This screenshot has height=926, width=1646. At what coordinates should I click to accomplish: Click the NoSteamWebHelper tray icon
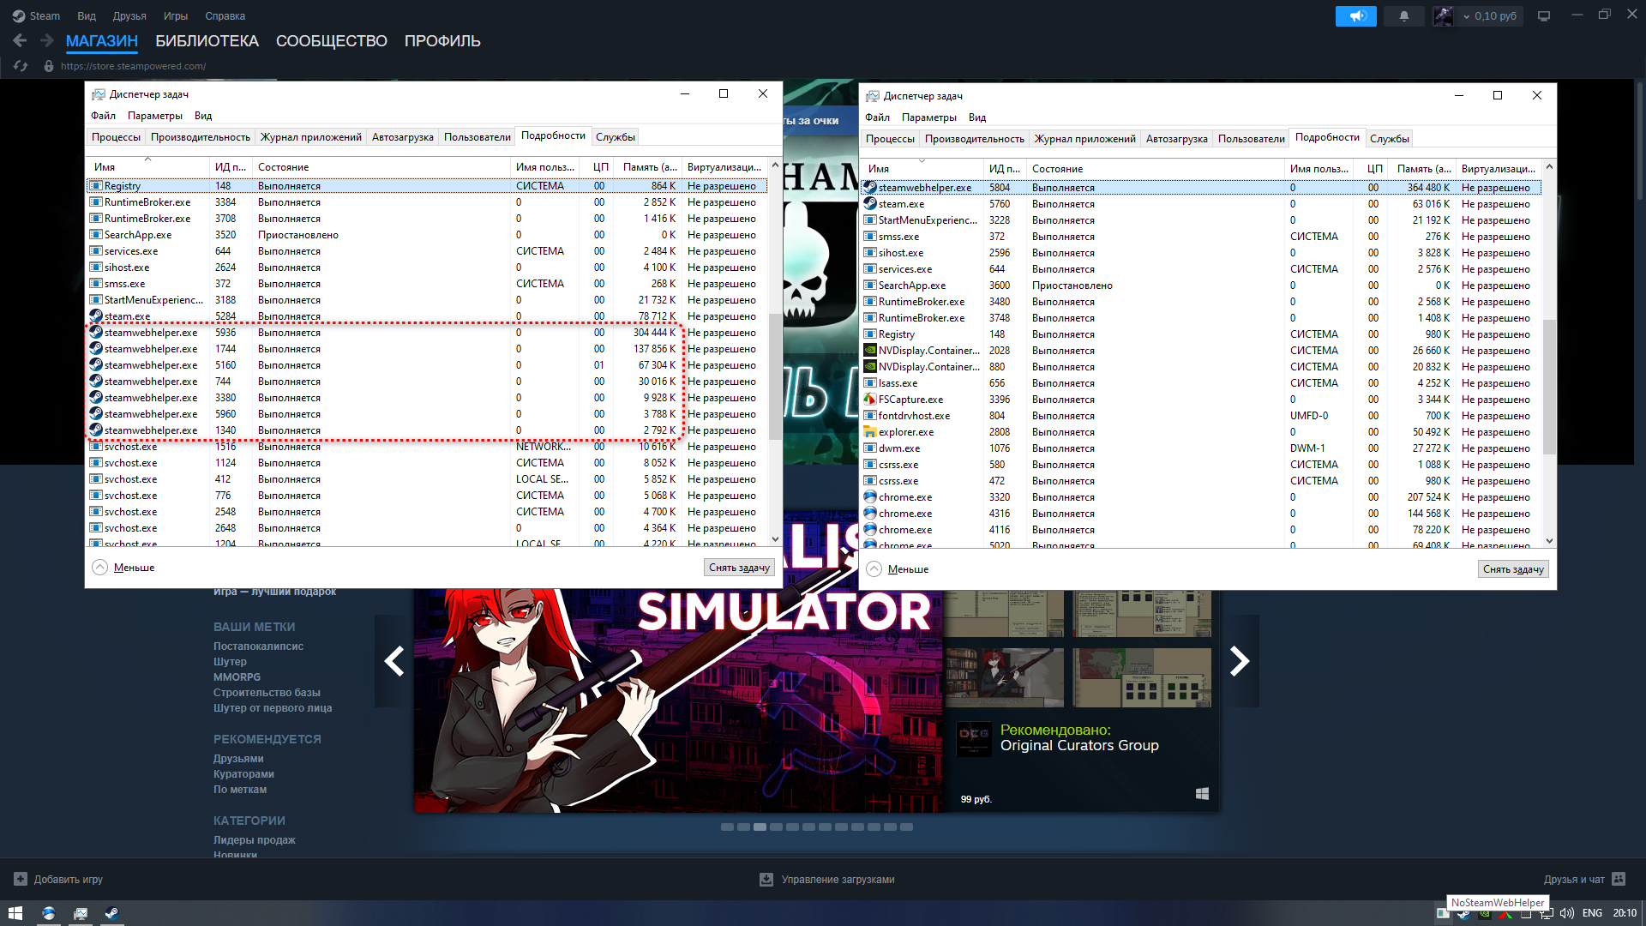click(1443, 913)
